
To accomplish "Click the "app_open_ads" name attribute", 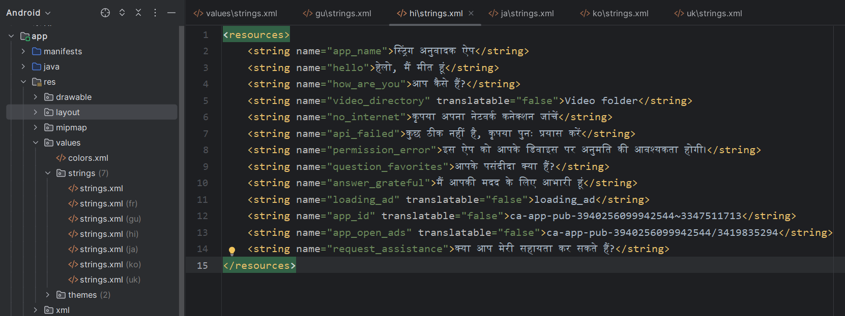I will [369, 232].
